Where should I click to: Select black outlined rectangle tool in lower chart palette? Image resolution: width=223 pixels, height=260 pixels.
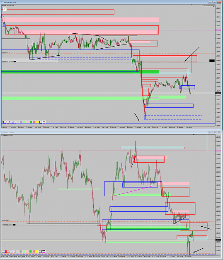pos(41,251)
